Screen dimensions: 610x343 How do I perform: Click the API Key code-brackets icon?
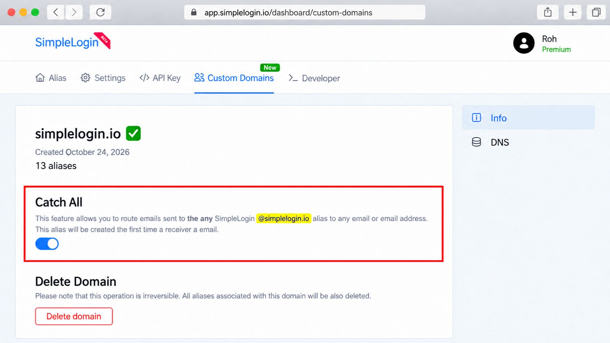144,78
